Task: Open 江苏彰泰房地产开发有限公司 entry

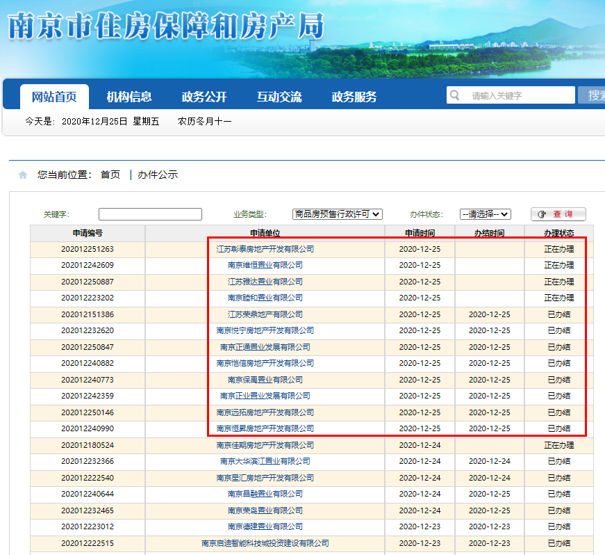Action: [265, 249]
